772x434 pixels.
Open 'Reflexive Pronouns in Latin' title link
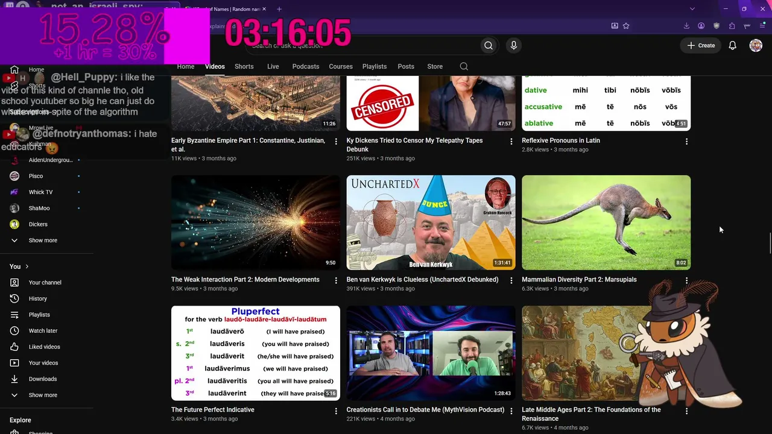click(x=561, y=140)
